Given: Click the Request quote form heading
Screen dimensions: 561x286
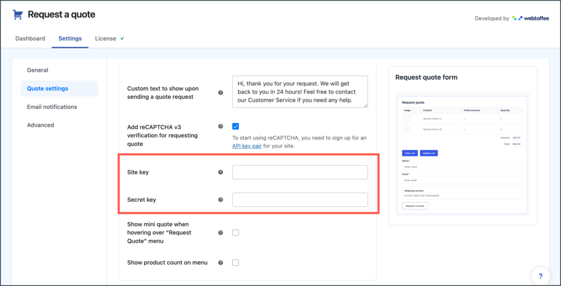Looking at the screenshot, I should 426,77.
